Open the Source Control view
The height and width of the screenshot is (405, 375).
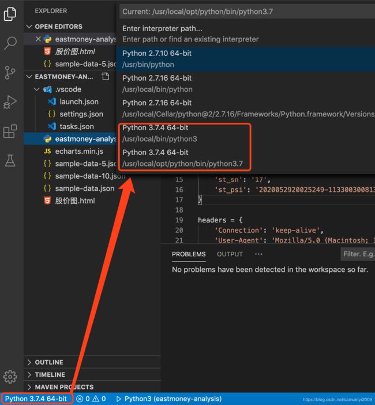[x=10, y=73]
